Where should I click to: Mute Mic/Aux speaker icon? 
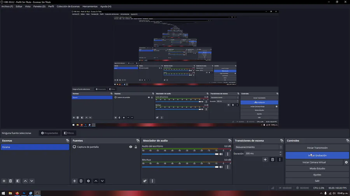click(221, 167)
